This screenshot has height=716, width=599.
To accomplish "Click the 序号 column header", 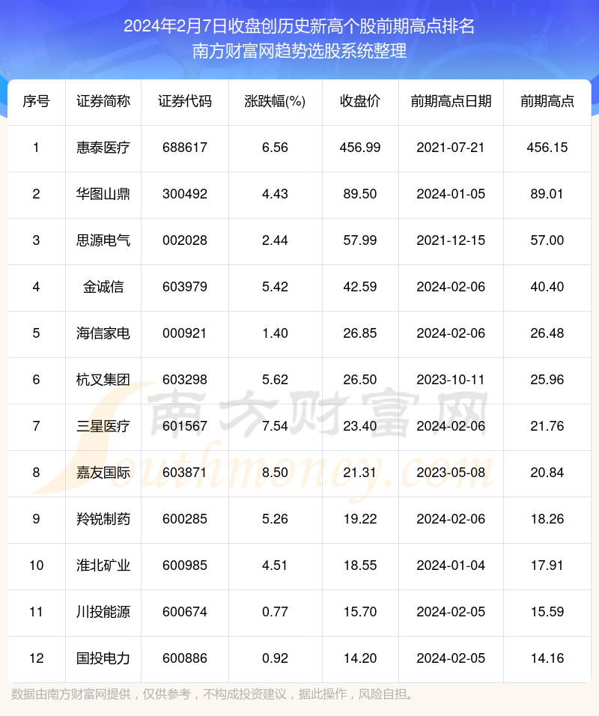I will pos(36,101).
